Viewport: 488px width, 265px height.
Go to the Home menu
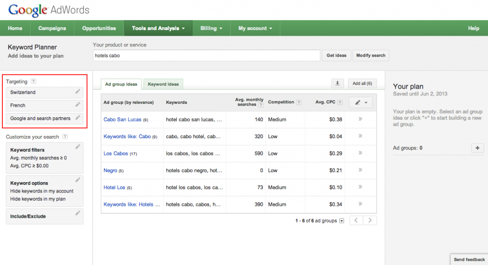15,28
